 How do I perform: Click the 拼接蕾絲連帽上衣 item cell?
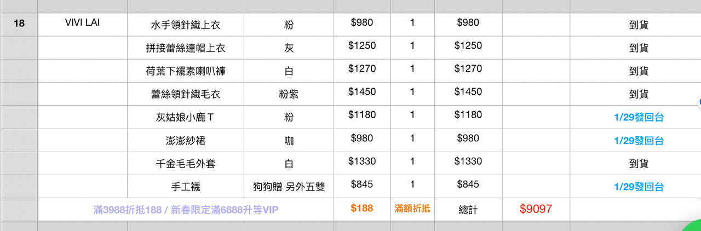[x=186, y=48]
